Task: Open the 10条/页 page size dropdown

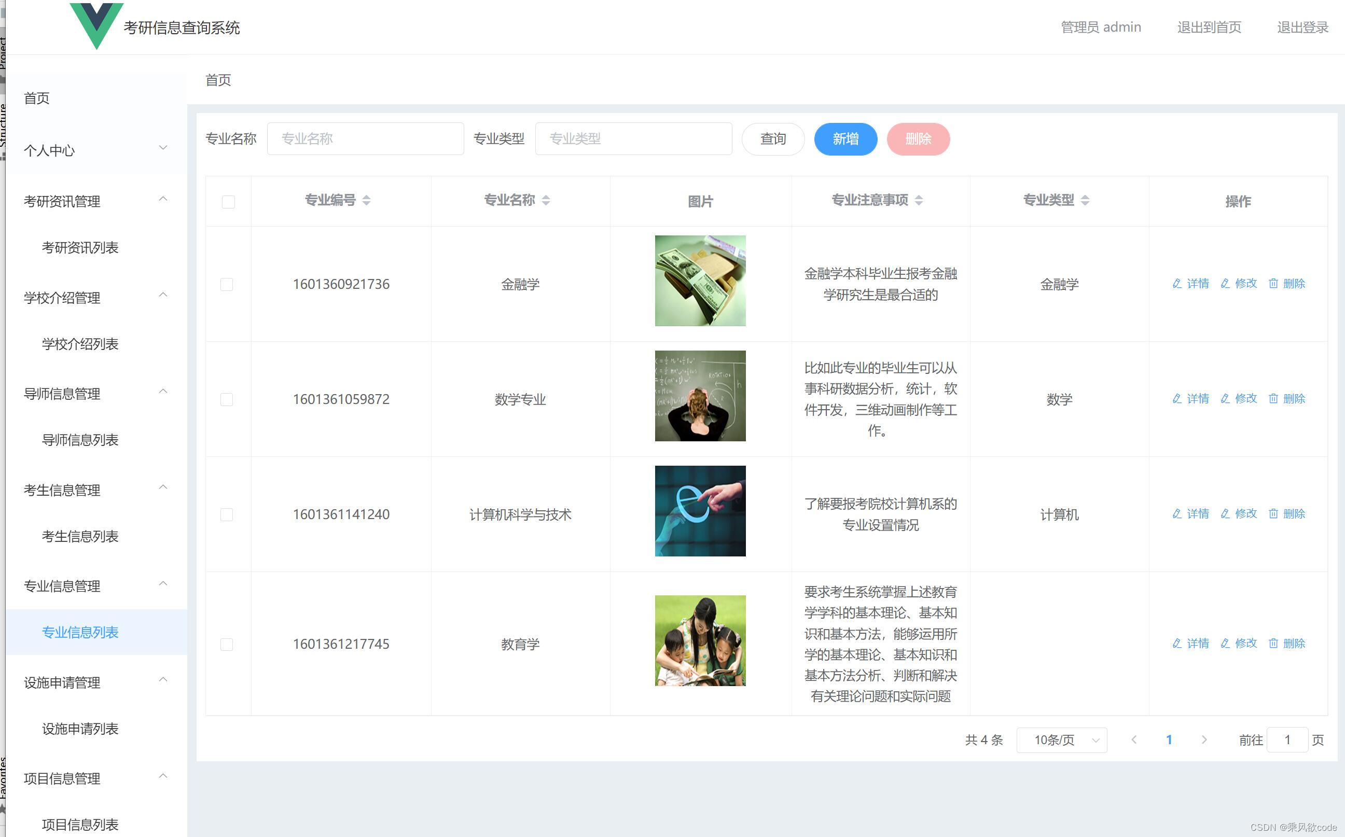Action: 1061,740
